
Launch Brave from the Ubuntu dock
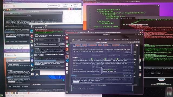click(67, 38)
